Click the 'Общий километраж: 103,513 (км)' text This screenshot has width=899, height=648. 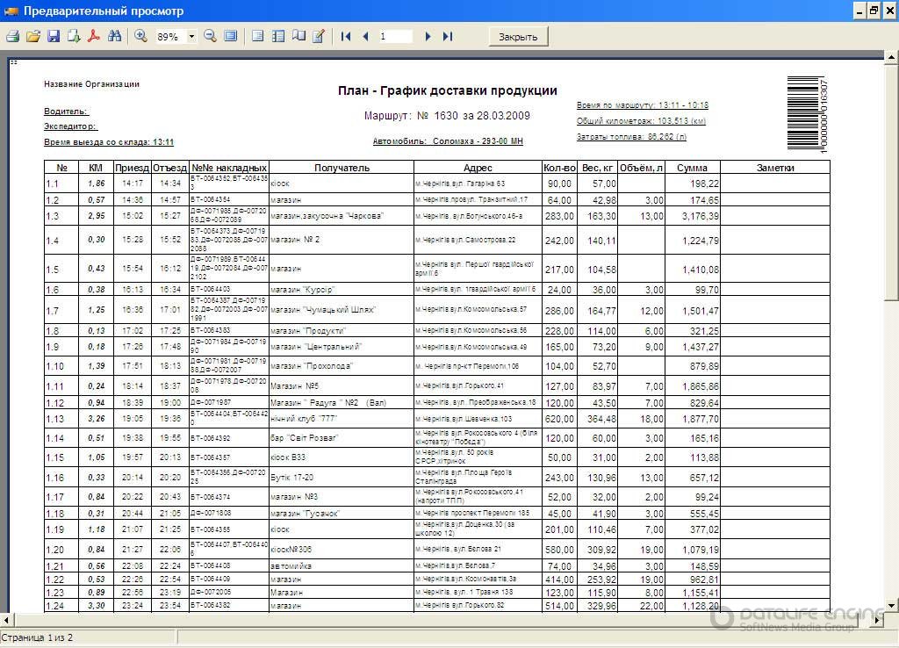click(641, 121)
